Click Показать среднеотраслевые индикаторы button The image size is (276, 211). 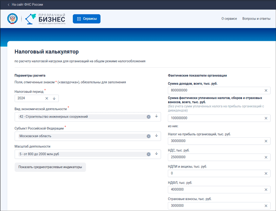50,167
